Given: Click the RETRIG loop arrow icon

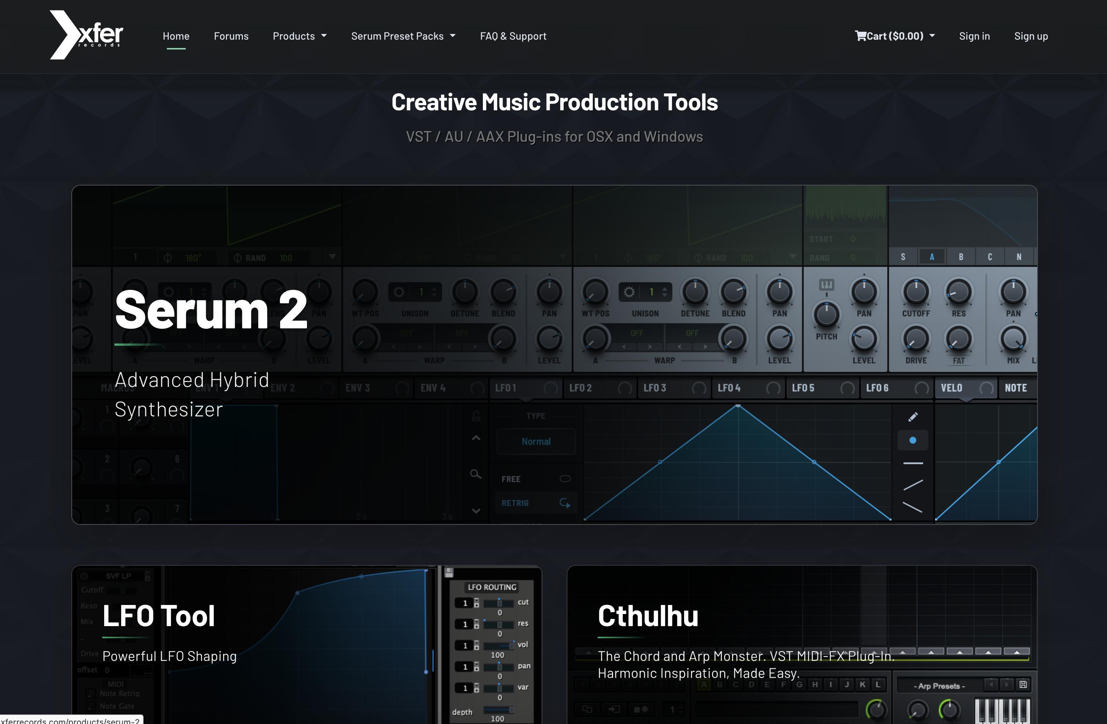Looking at the screenshot, I should (565, 503).
